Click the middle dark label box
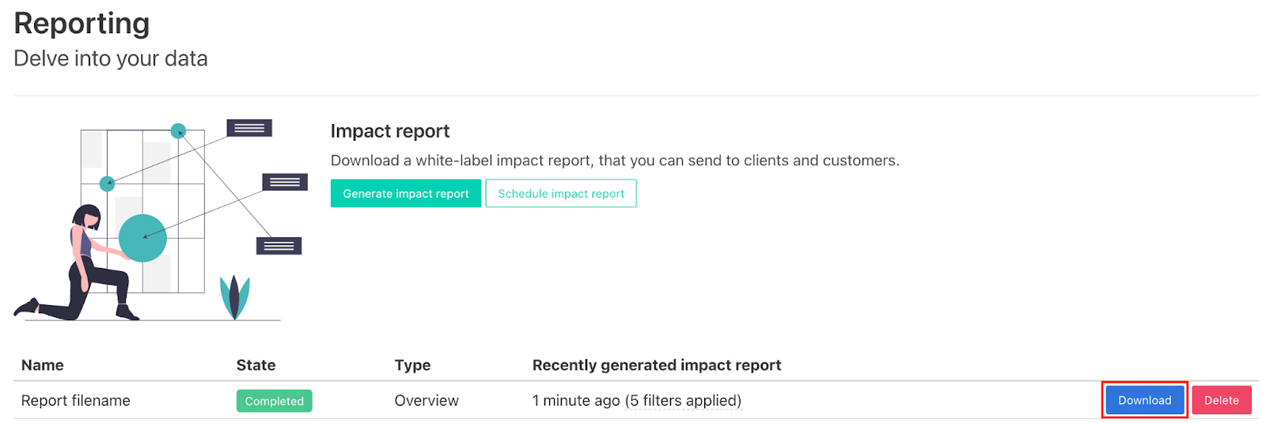This screenshot has height=423, width=1266. click(x=285, y=182)
